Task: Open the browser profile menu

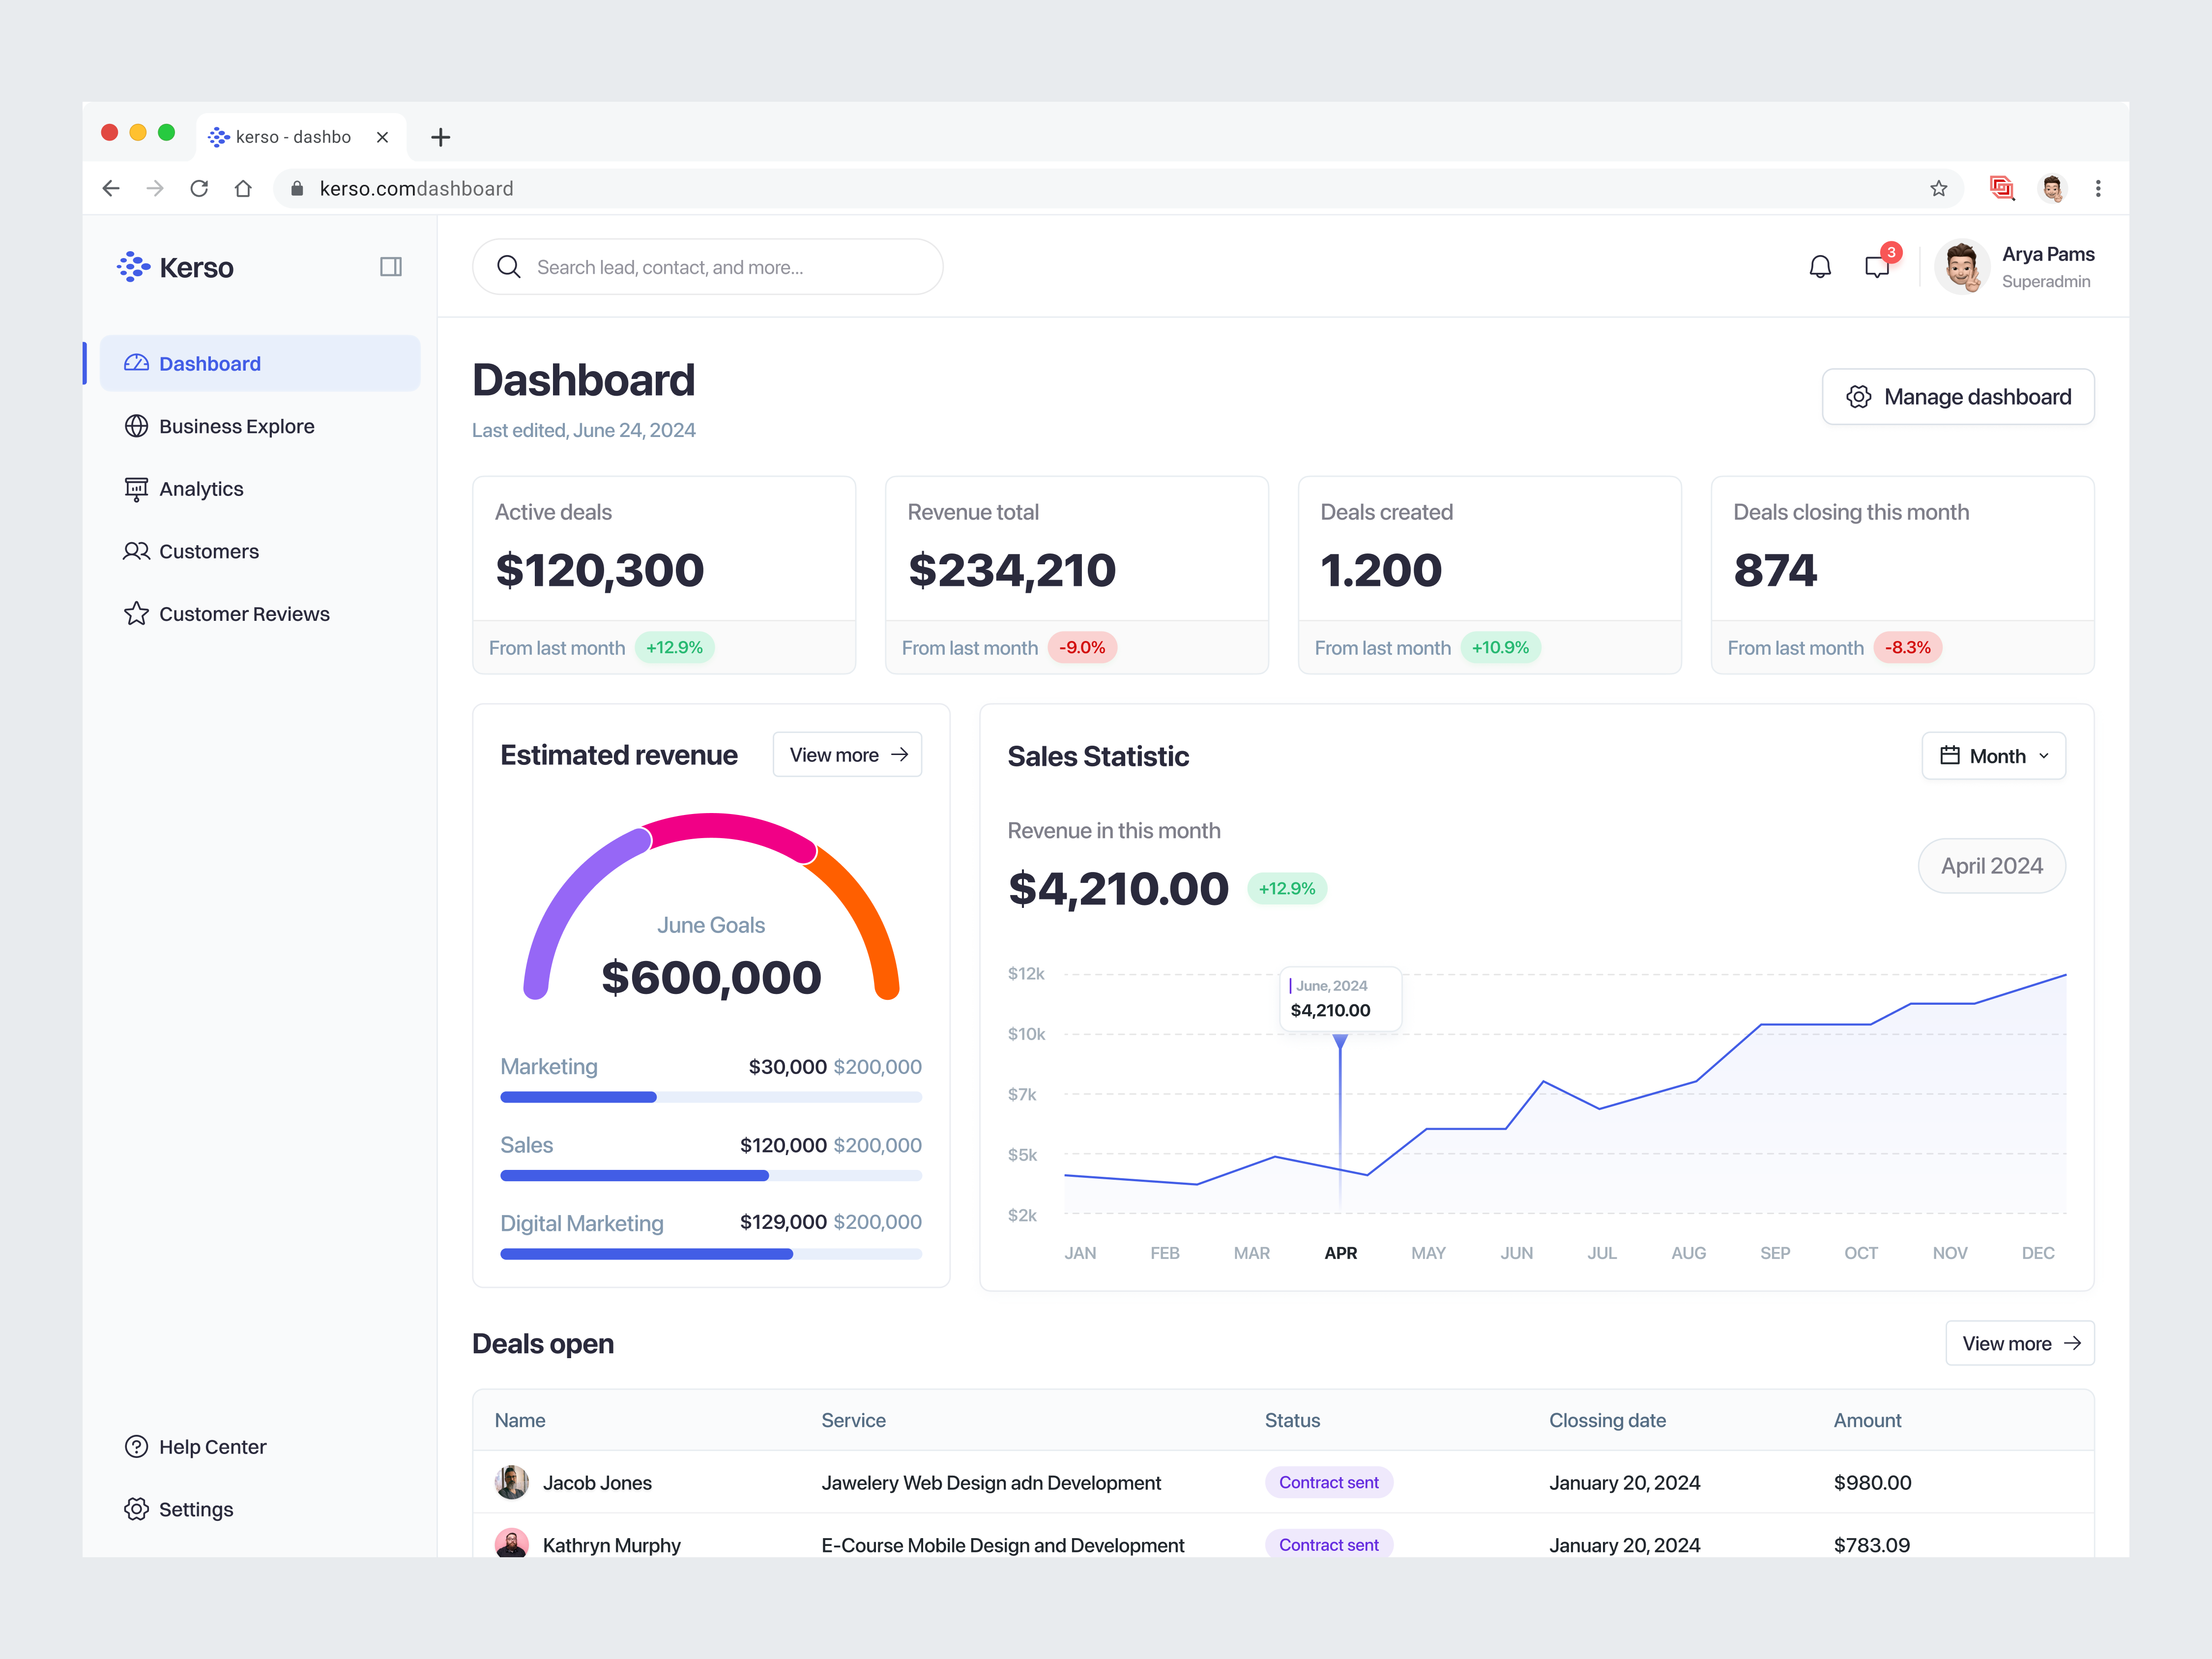Action: pos(2052,188)
